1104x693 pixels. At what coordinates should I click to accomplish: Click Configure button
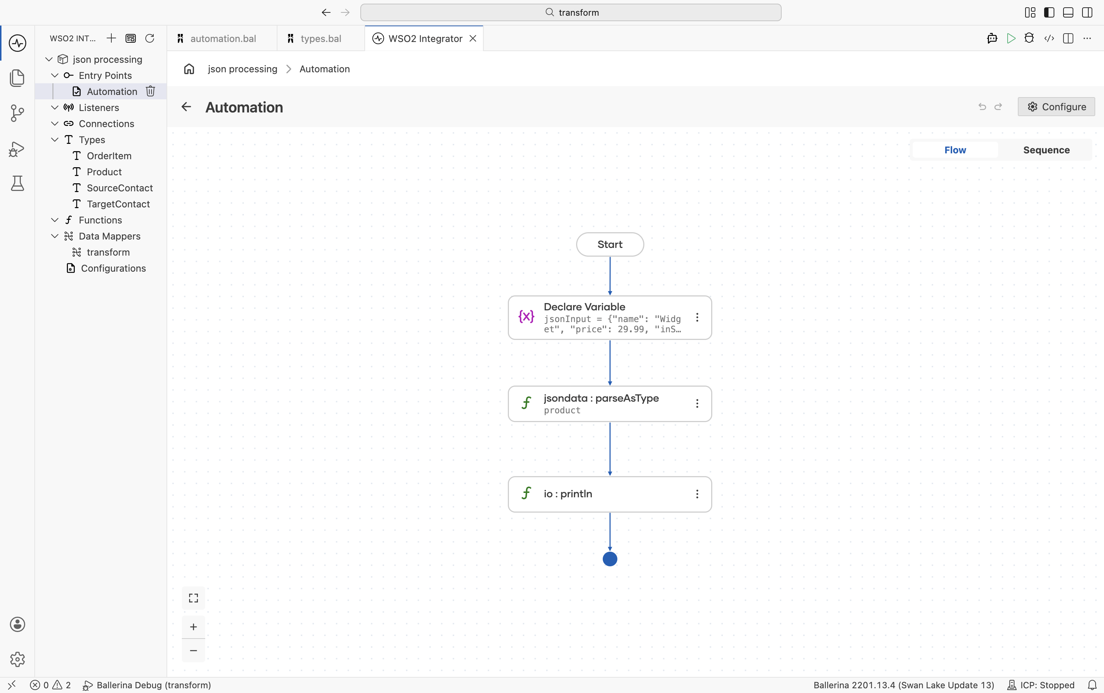click(1056, 107)
